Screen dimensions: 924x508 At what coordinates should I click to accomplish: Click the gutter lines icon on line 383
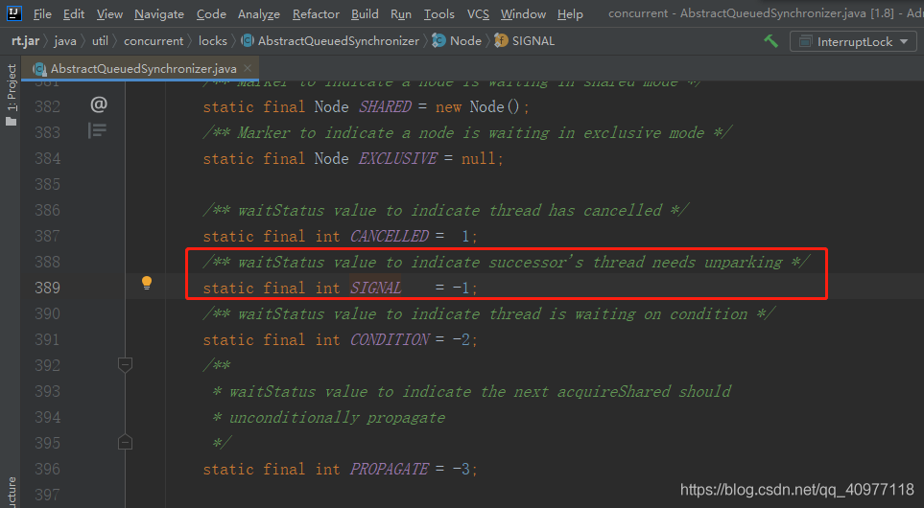tap(98, 130)
